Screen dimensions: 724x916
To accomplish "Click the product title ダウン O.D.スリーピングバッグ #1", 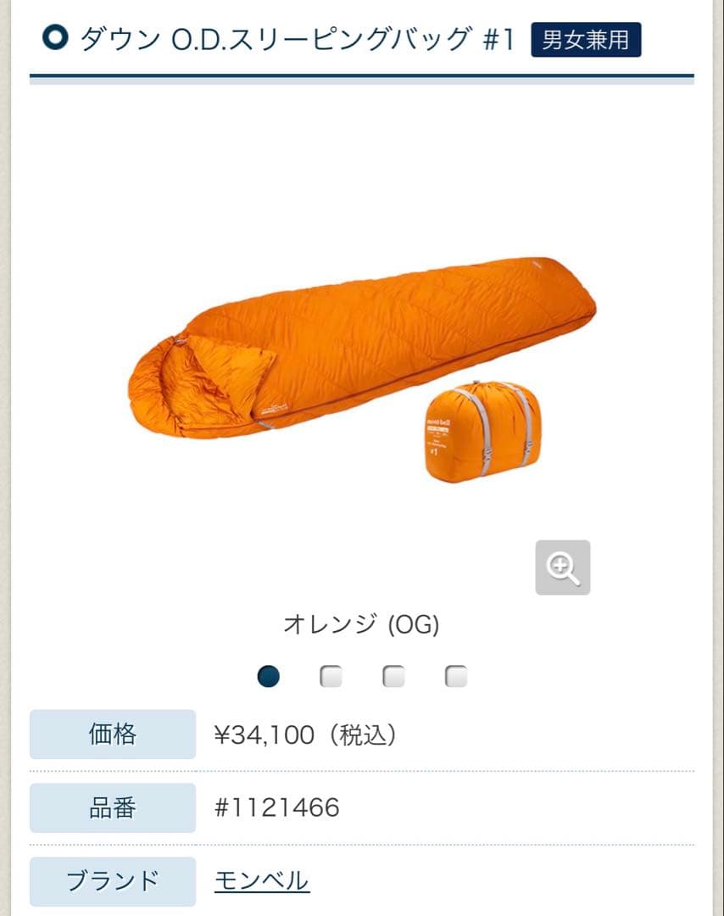I will (297, 39).
